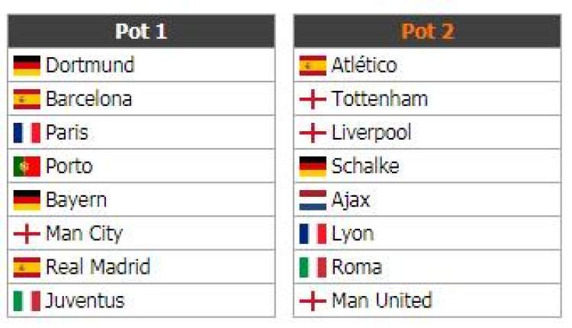Click the Bayern team name
Image resolution: width=572 pixels, height=328 pixels.
[x=76, y=201]
